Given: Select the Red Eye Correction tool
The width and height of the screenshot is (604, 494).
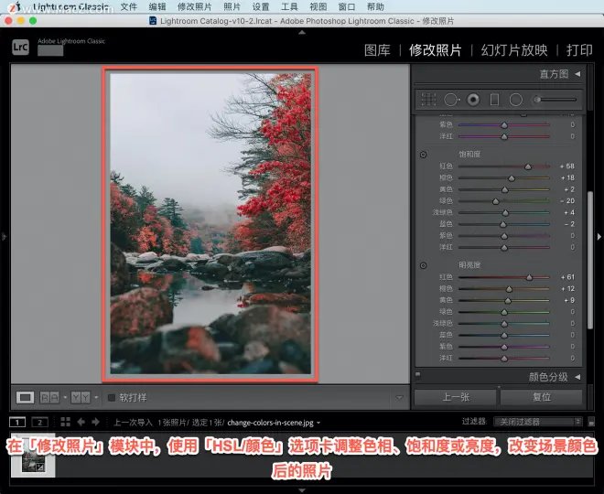Looking at the screenshot, I should (473, 100).
